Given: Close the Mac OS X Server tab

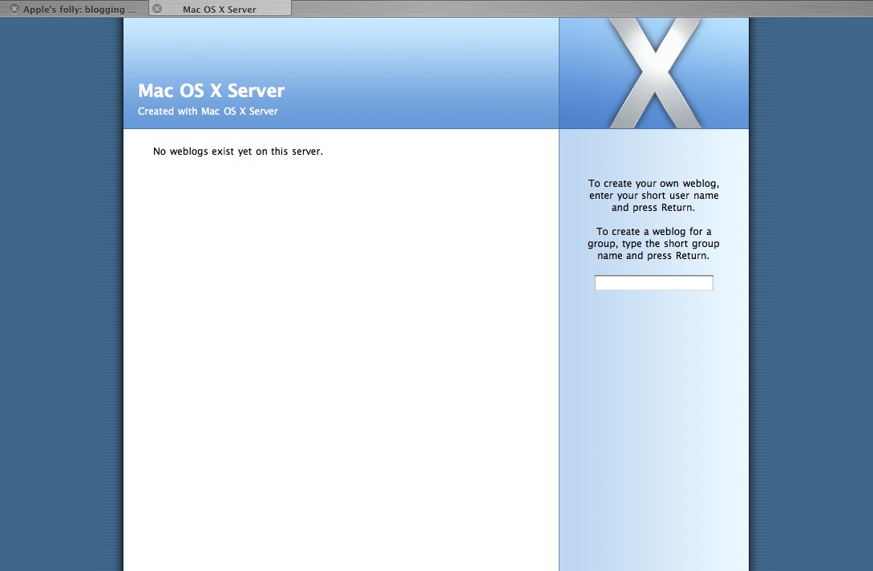Looking at the screenshot, I should click(x=158, y=9).
